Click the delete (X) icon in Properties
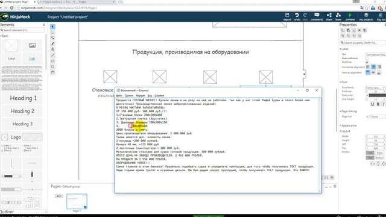 click(359, 30)
